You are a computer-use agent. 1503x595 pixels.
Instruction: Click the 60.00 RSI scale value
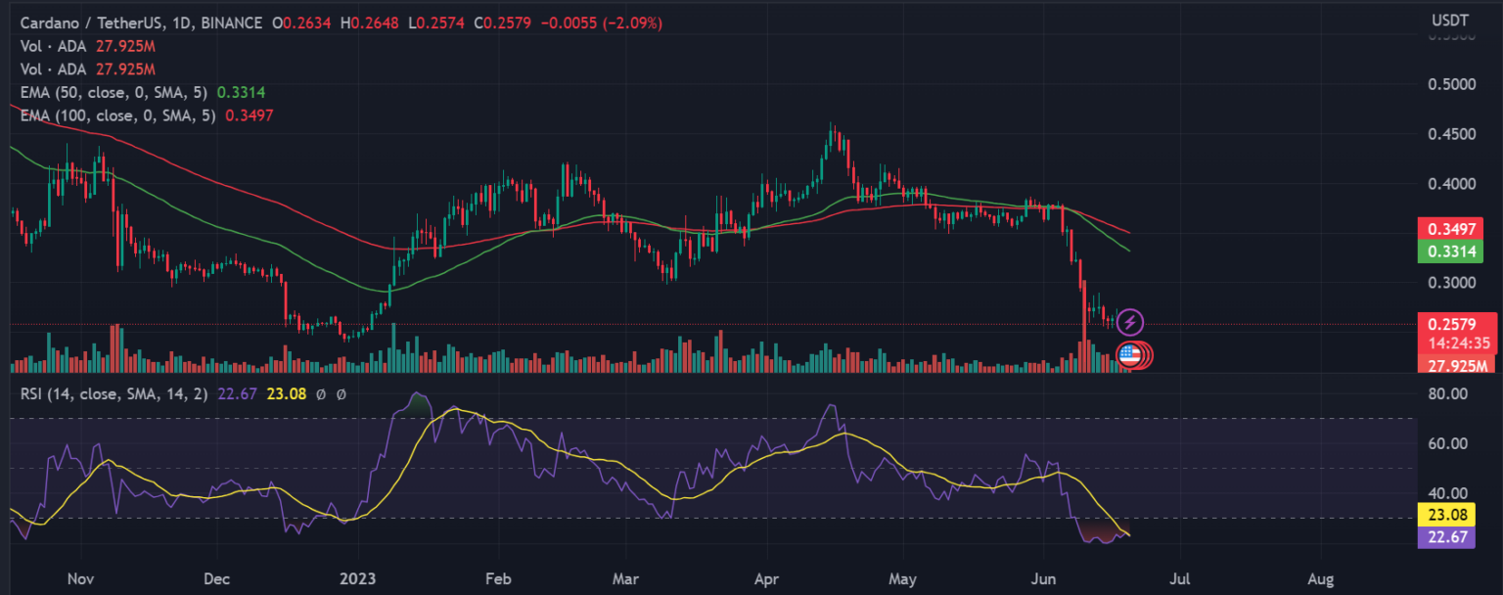tap(1448, 443)
